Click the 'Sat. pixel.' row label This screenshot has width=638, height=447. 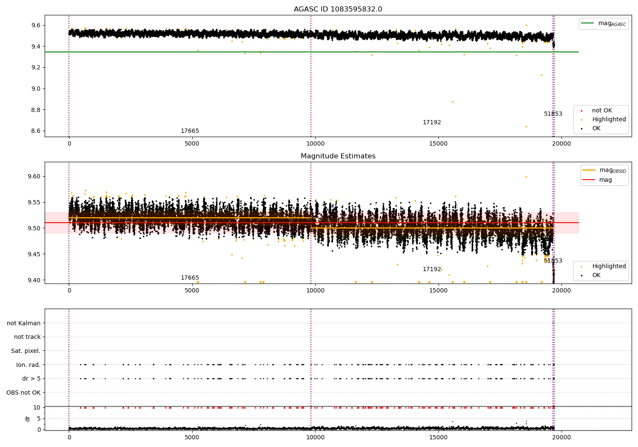coord(26,351)
